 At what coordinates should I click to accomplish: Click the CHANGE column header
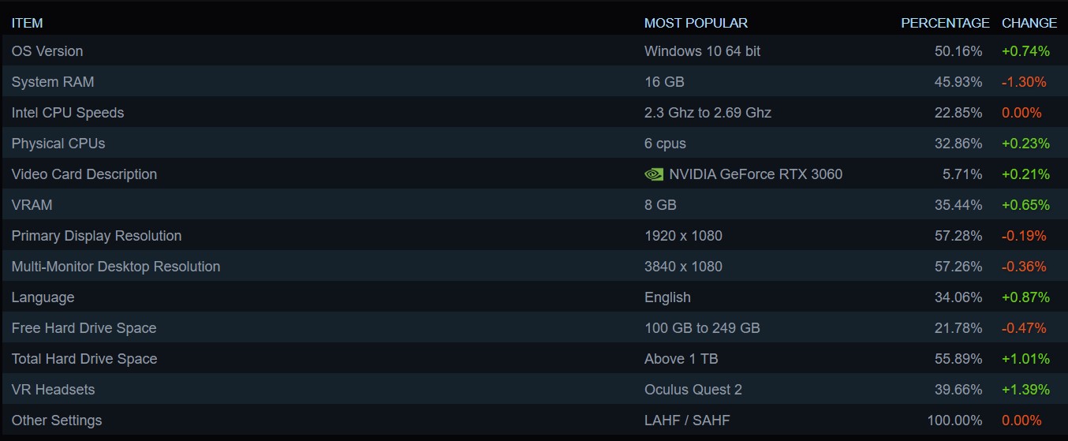tap(1029, 23)
